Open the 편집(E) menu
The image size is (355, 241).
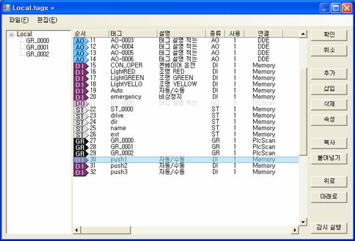click(x=47, y=20)
